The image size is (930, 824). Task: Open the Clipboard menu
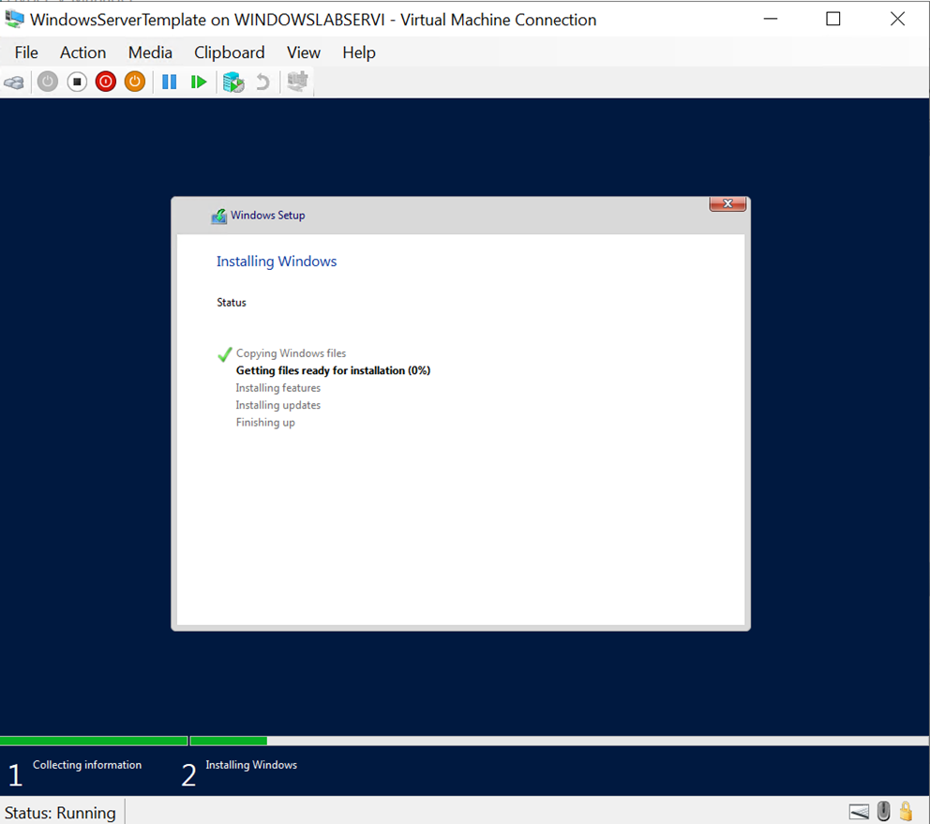229,52
